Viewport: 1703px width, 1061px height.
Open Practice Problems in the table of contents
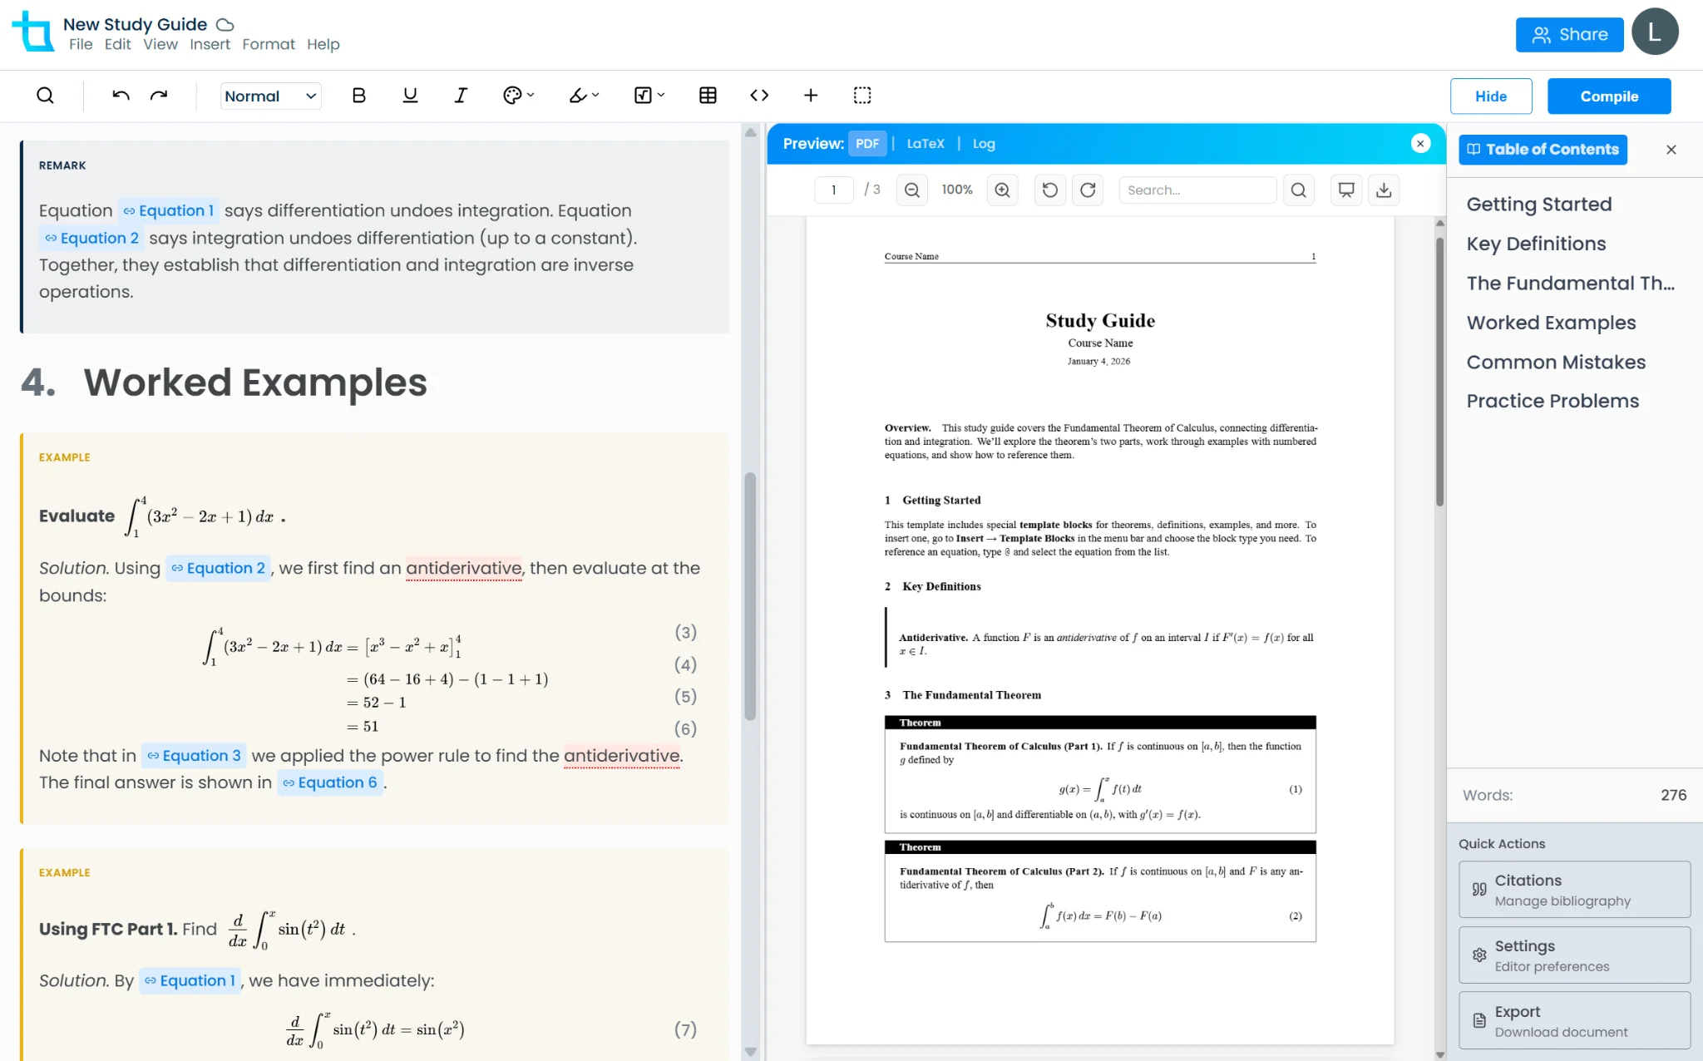[x=1553, y=401]
